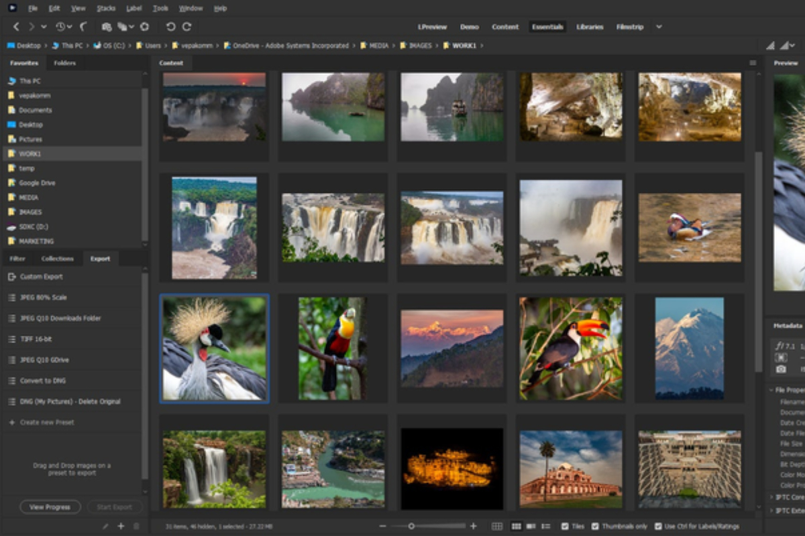Switch to the Collections tab
The width and height of the screenshot is (805, 536).
point(57,258)
